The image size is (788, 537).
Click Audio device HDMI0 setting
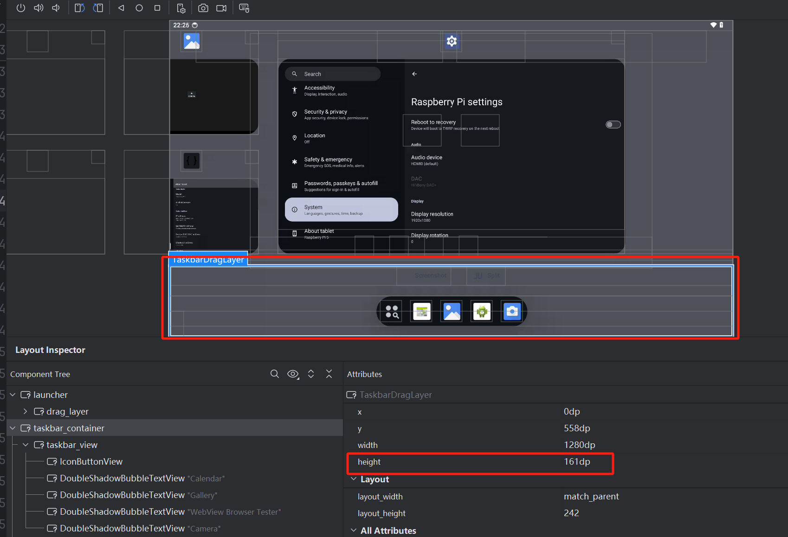point(426,160)
